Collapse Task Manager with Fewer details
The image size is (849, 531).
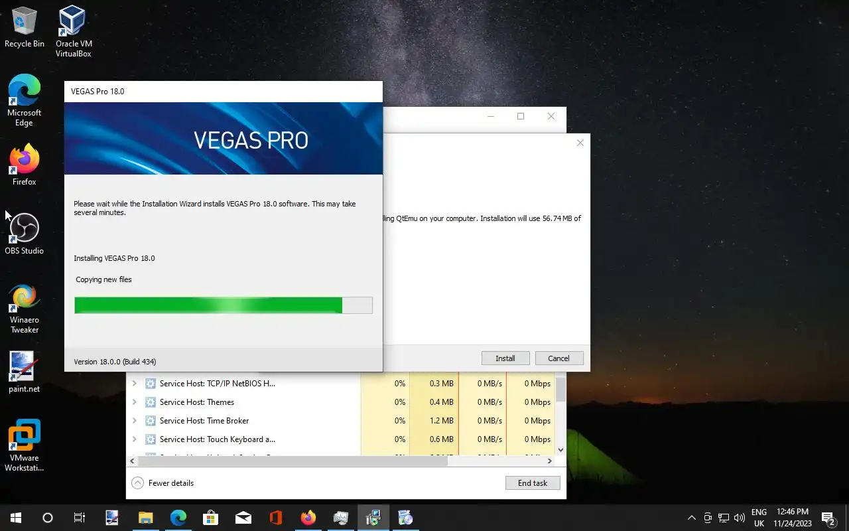tap(163, 483)
